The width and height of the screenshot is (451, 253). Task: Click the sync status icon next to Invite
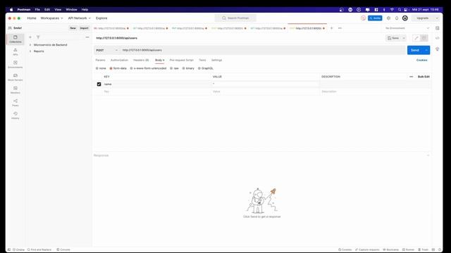pos(364,18)
